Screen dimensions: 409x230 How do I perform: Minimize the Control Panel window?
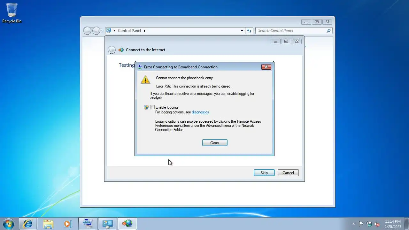[x=306, y=22]
